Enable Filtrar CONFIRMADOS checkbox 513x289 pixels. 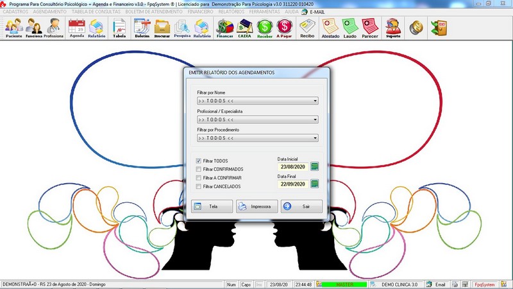199,170
